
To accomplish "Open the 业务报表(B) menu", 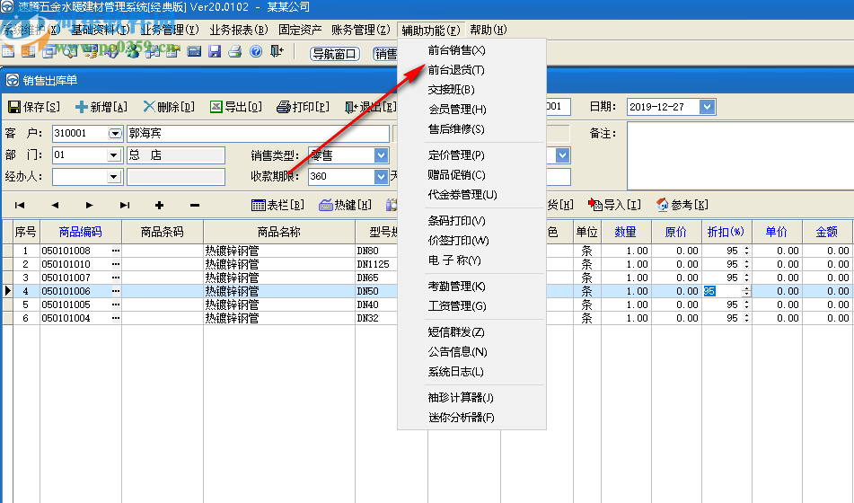I will 239,30.
